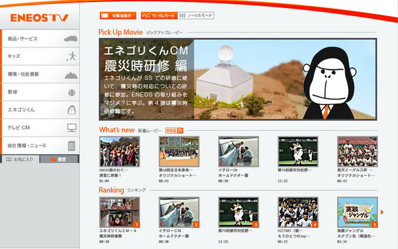Play the rank 3 第79回都市対抗野 Ranking thumbnail
The height and width of the screenshot is (249, 398).
(238, 212)
